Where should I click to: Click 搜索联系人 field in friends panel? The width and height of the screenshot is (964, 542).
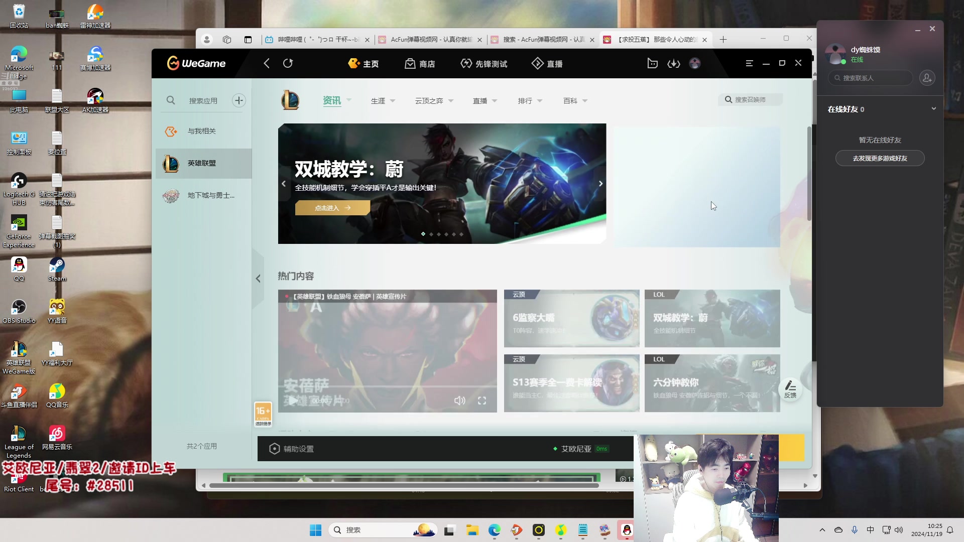point(870,78)
